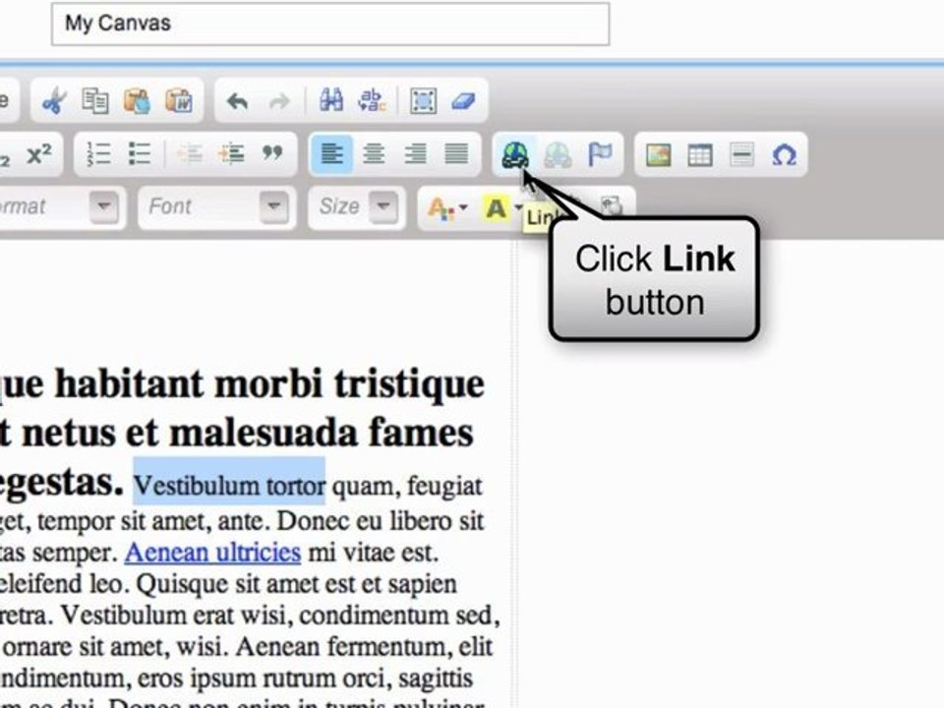944x708 pixels.
Task: Click the Anchor flag icon
Action: coord(600,154)
